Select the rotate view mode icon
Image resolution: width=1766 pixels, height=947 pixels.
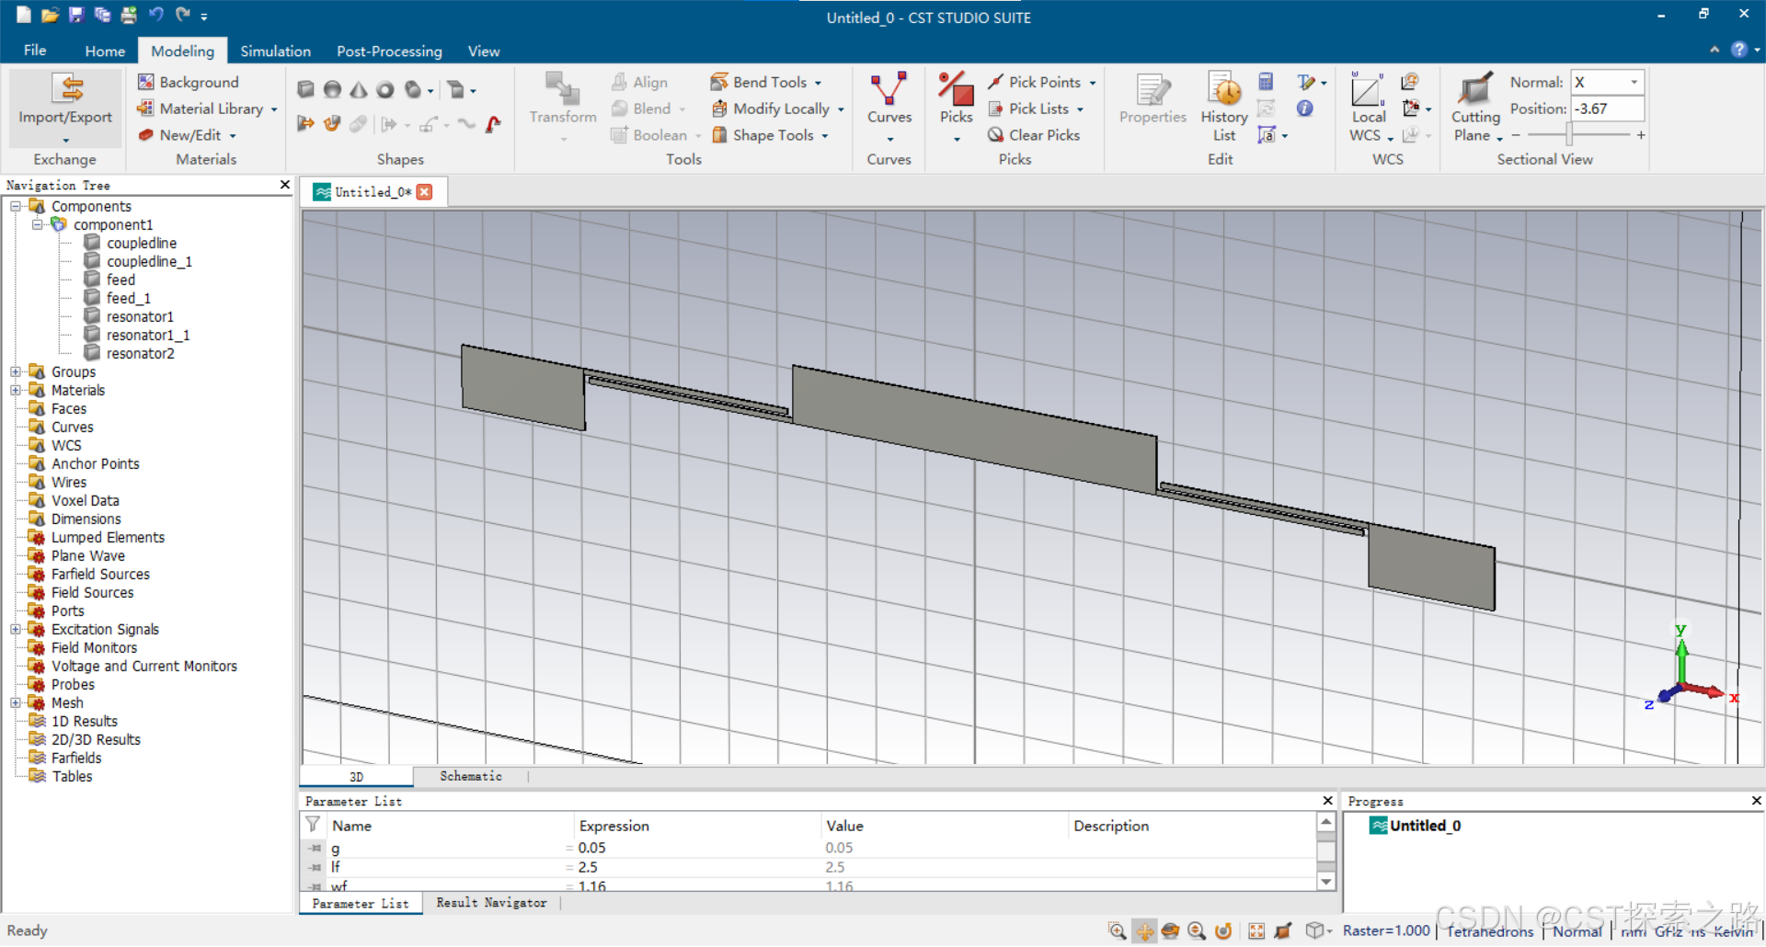coord(1171,930)
